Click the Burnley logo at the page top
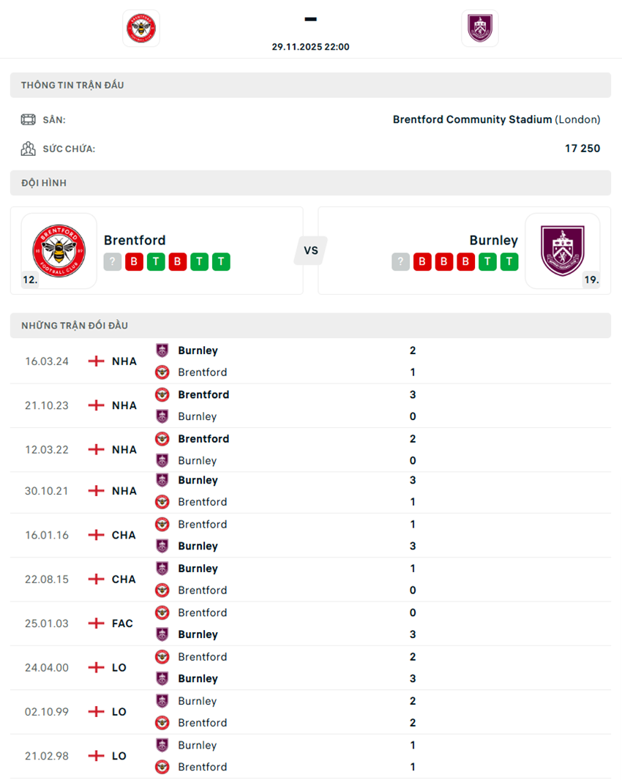The height and width of the screenshot is (780, 622). point(480,28)
